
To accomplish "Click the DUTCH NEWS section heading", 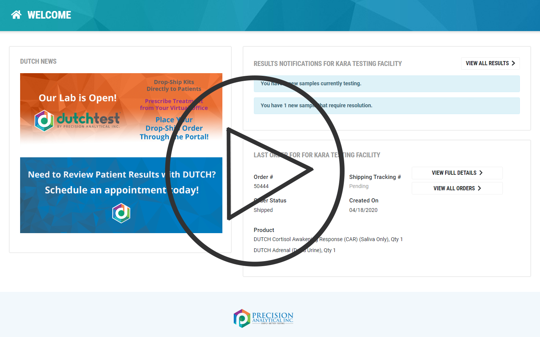I will coord(38,61).
